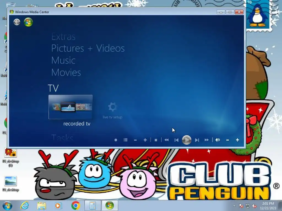The height and width of the screenshot is (211, 282).
Task: Click the Record button in transport bar
Action: (116, 140)
